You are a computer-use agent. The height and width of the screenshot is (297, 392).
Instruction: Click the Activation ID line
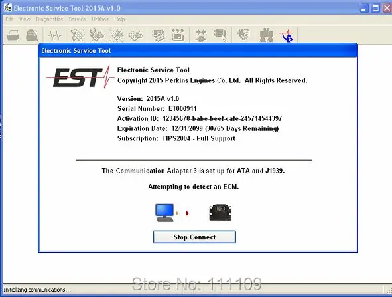tap(200, 118)
